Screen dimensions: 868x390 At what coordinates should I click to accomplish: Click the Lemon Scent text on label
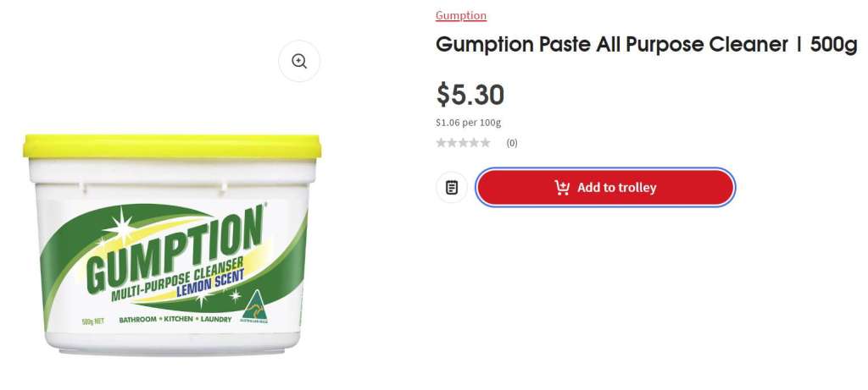tap(209, 283)
